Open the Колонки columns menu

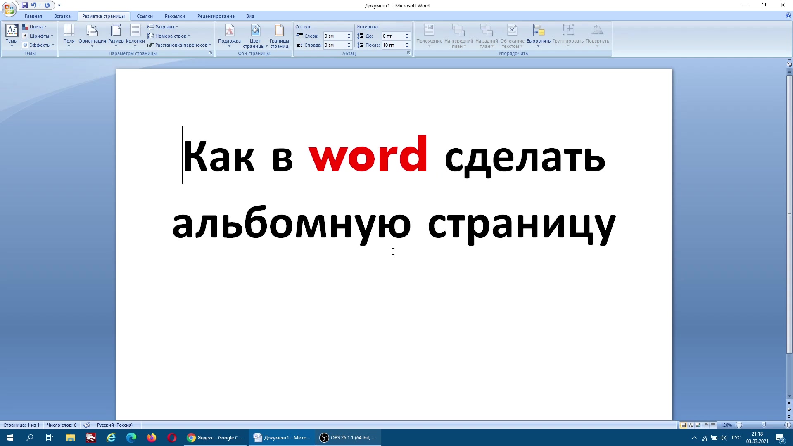click(x=135, y=35)
